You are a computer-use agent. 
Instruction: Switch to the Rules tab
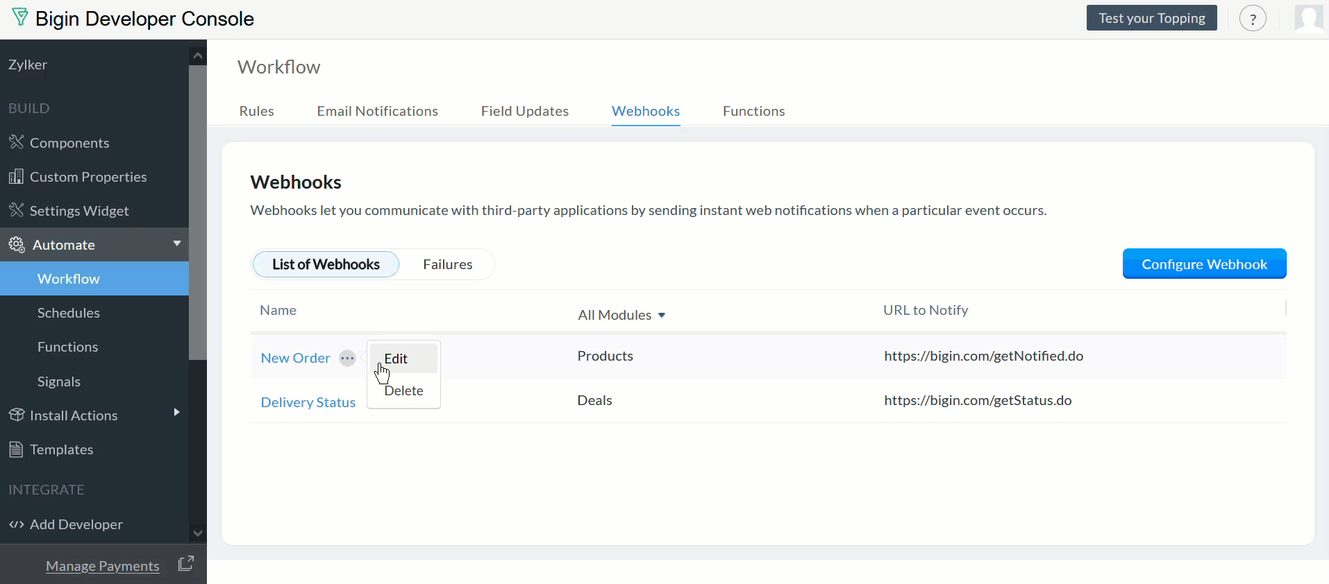tap(257, 111)
